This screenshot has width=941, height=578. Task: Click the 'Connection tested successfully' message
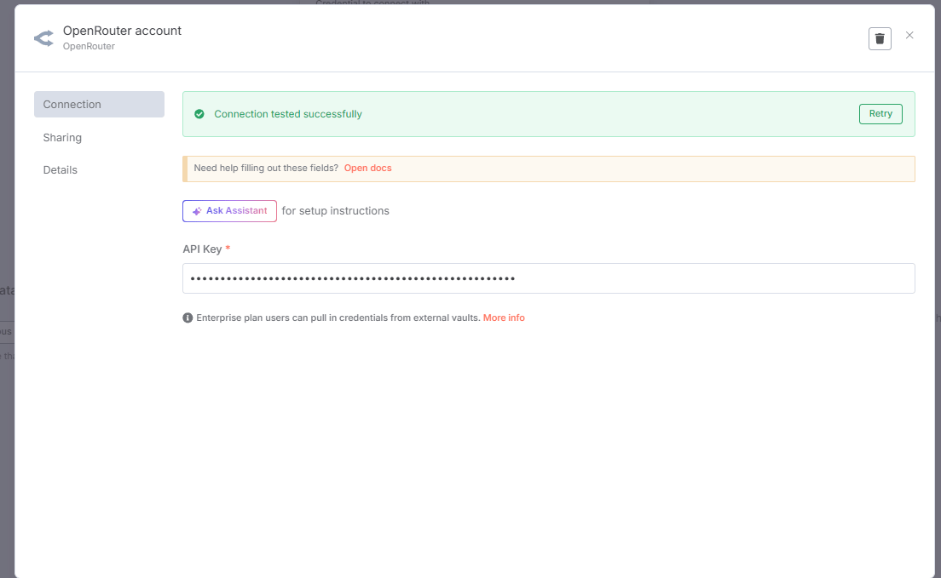tap(288, 114)
